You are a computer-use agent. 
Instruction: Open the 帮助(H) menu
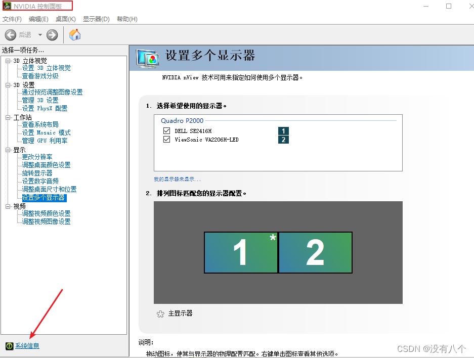click(127, 19)
